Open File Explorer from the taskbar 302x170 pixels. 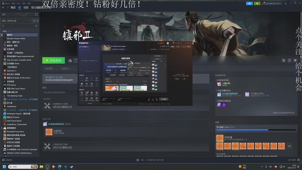(42, 167)
